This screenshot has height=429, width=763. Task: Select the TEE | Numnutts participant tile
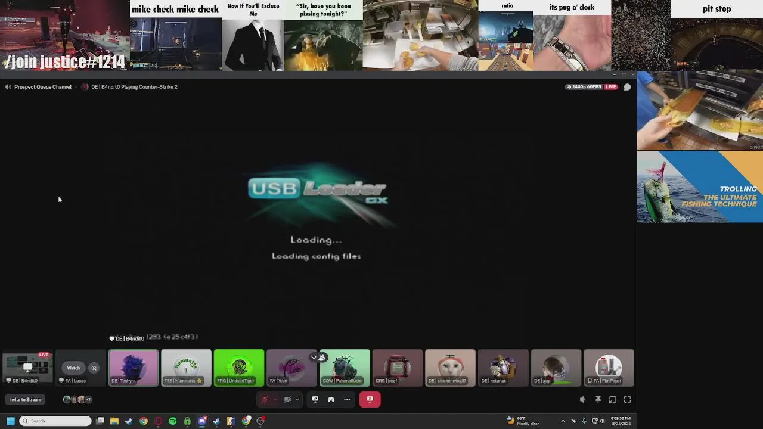pyautogui.click(x=186, y=368)
